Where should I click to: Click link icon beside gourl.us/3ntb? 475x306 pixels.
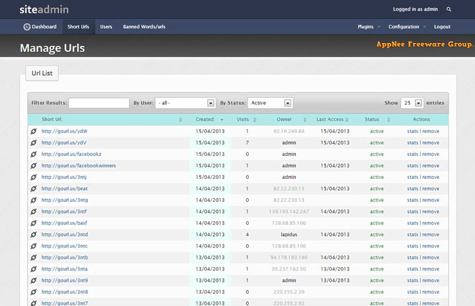[34, 258]
